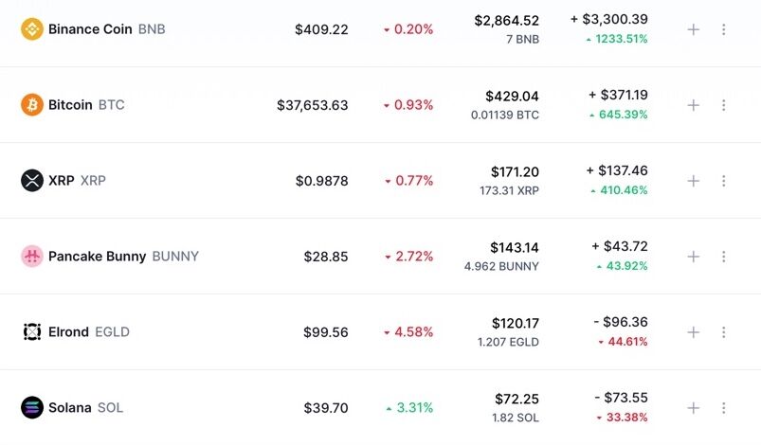Go to the Pancake Bunny coin page
761x445 pixels.
pyautogui.click(x=97, y=257)
